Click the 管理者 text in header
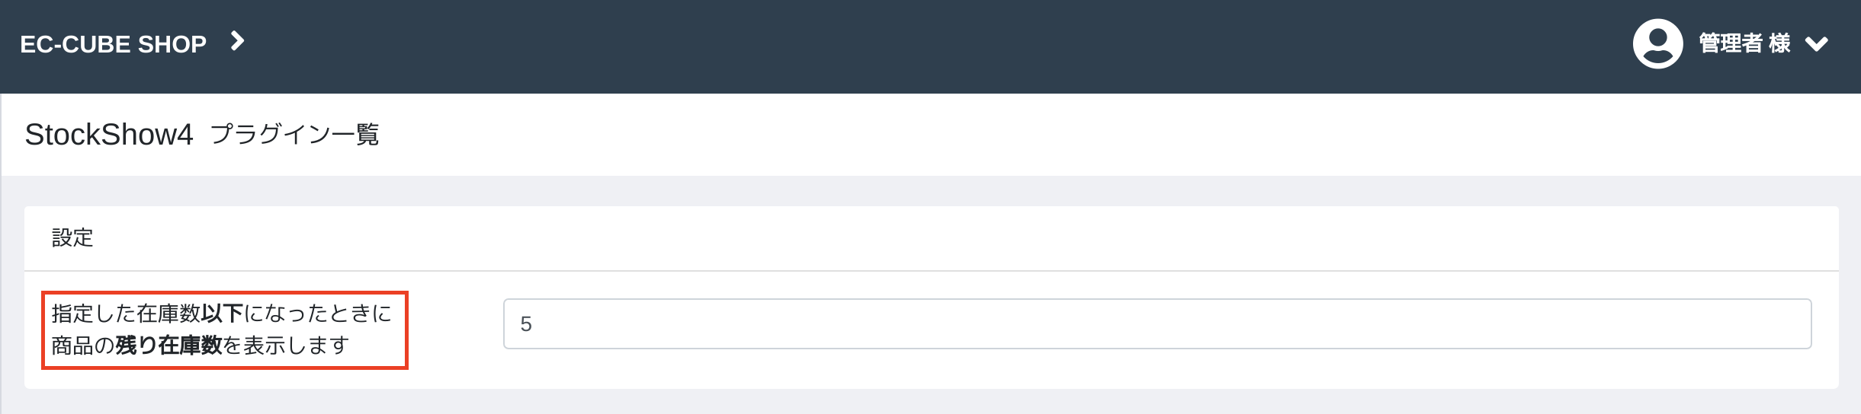 tap(1730, 44)
